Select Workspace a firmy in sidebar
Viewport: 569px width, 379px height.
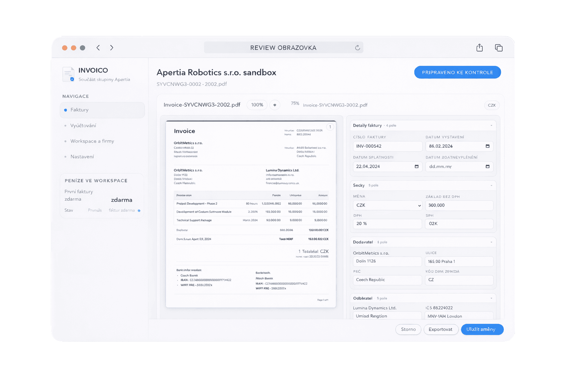point(92,141)
